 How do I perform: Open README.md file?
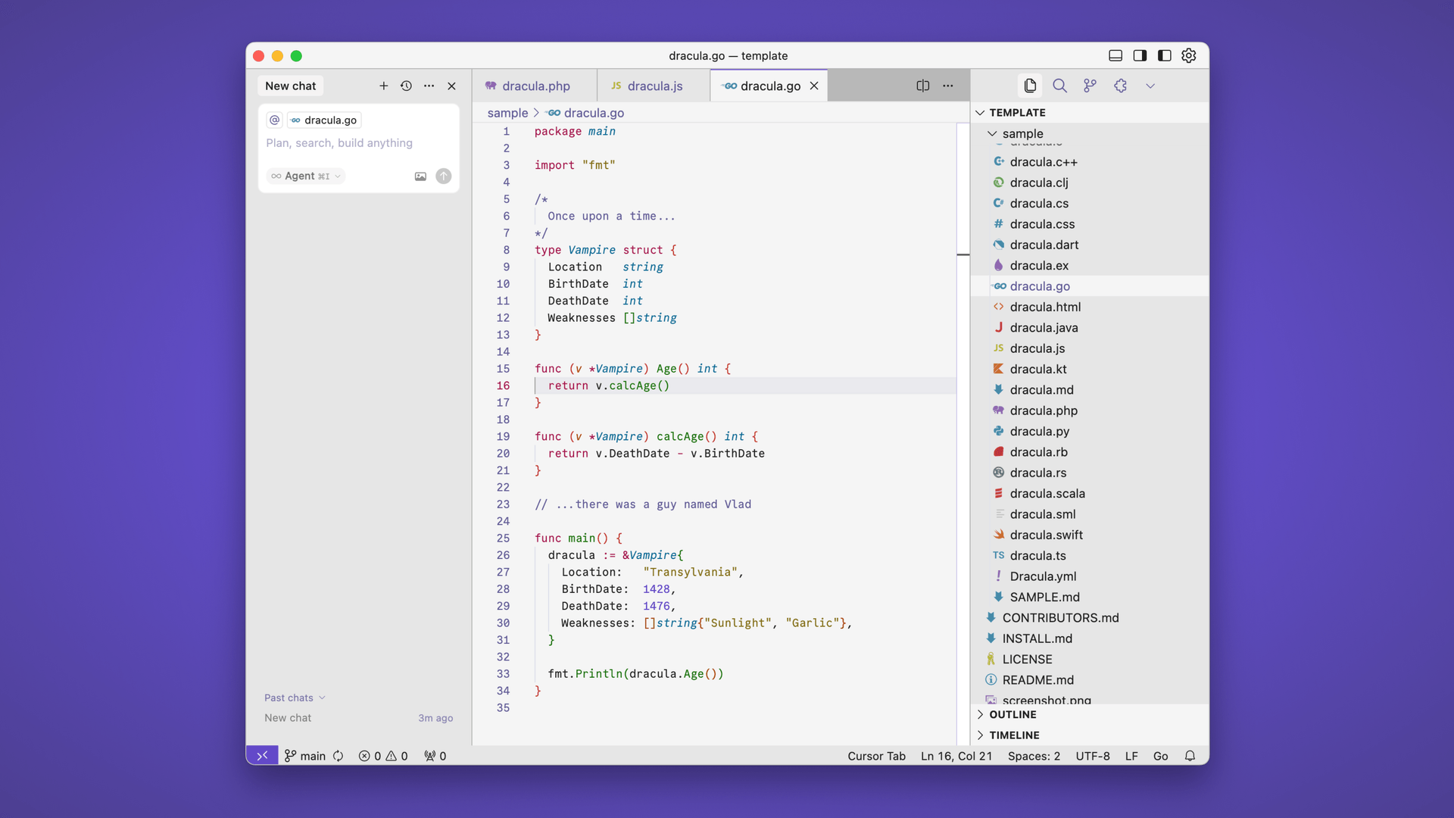click(x=1090, y=680)
